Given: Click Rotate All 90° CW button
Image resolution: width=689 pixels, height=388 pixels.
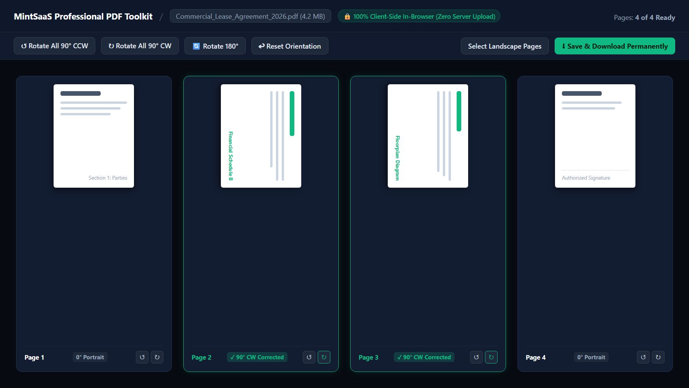Looking at the screenshot, I should pos(140,46).
